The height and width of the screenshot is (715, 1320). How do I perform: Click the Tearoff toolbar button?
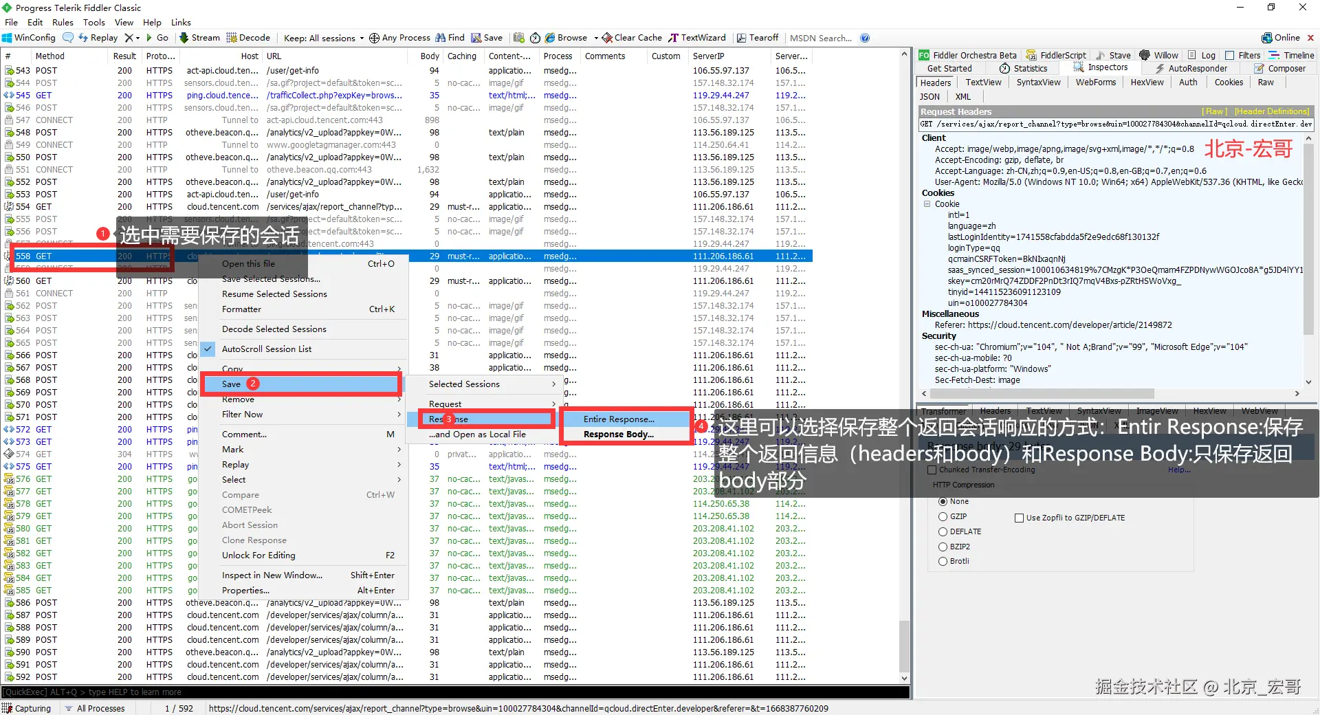[x=758, y=38]
